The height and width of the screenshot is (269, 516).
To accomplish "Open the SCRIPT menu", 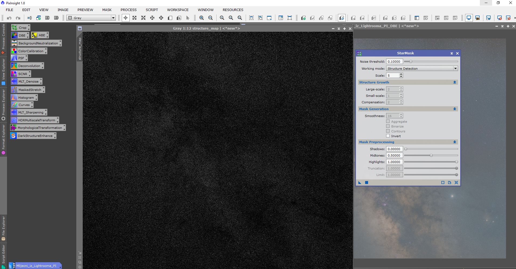I will pos(152,10).
